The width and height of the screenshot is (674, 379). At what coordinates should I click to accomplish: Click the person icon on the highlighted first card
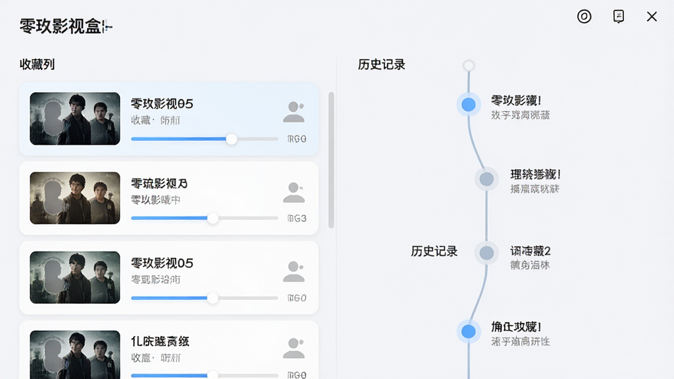(x=294, y=112)
